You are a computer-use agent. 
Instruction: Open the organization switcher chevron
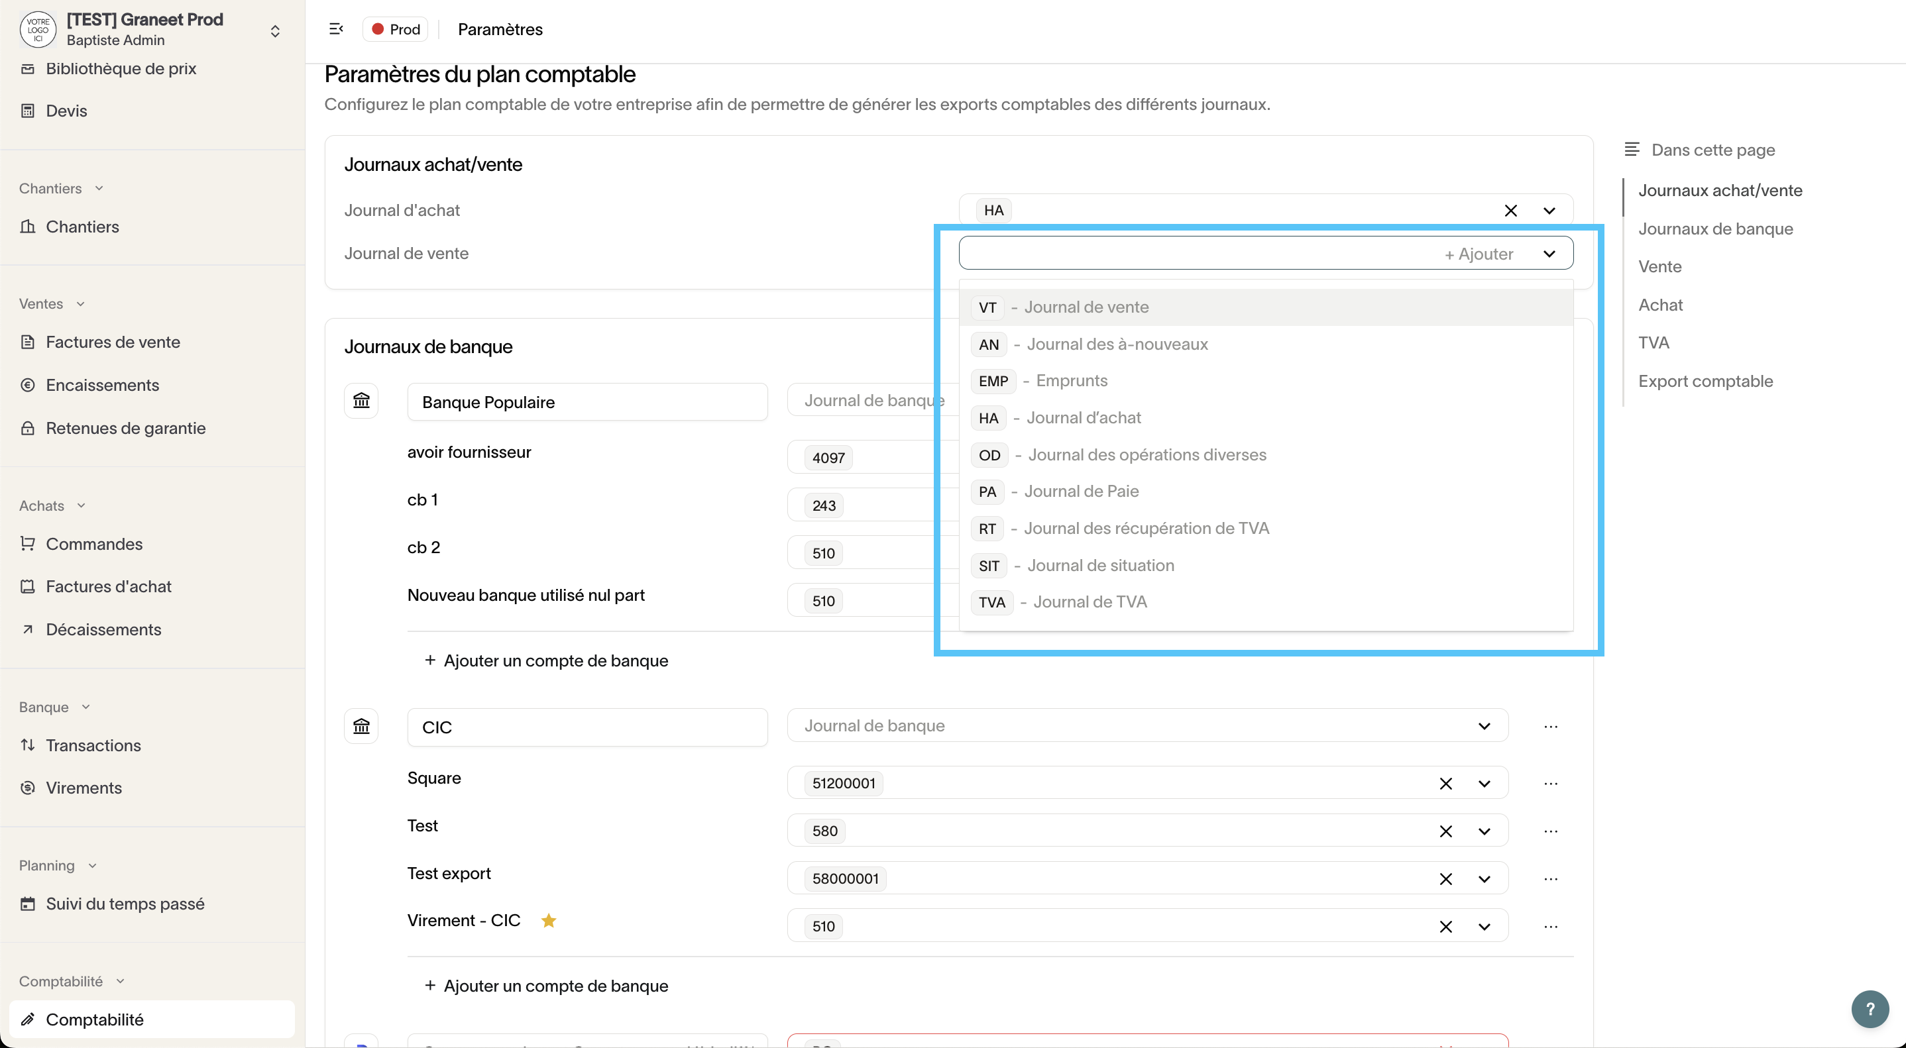pyautogui.click(x=274, y=31)
